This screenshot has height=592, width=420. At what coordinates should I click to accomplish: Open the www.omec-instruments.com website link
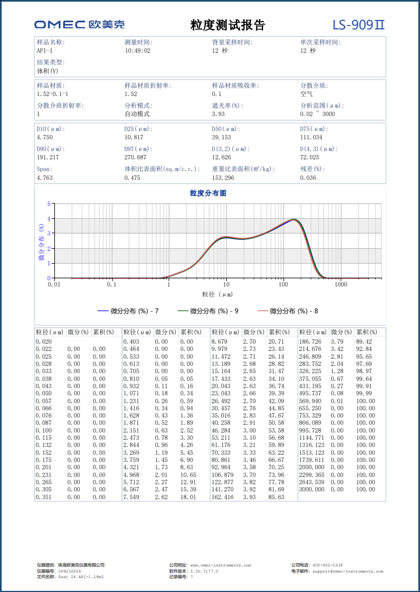point(220,565)
